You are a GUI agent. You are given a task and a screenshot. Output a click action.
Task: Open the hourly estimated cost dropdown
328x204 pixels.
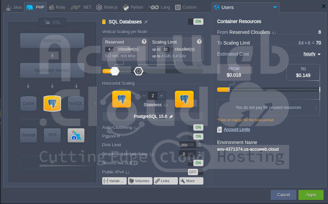coord(312,54)
